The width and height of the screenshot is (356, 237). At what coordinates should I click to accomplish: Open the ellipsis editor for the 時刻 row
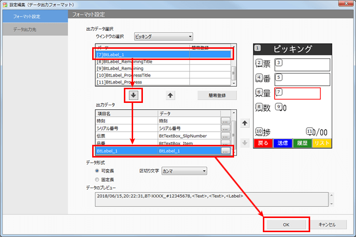[x=225, y=120]
